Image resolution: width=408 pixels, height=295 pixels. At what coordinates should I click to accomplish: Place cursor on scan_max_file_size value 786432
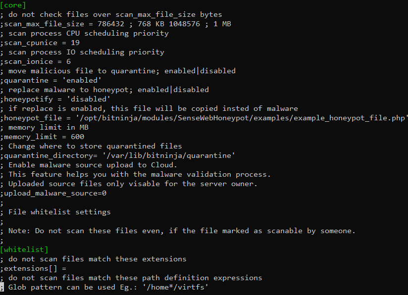point(111,24)
